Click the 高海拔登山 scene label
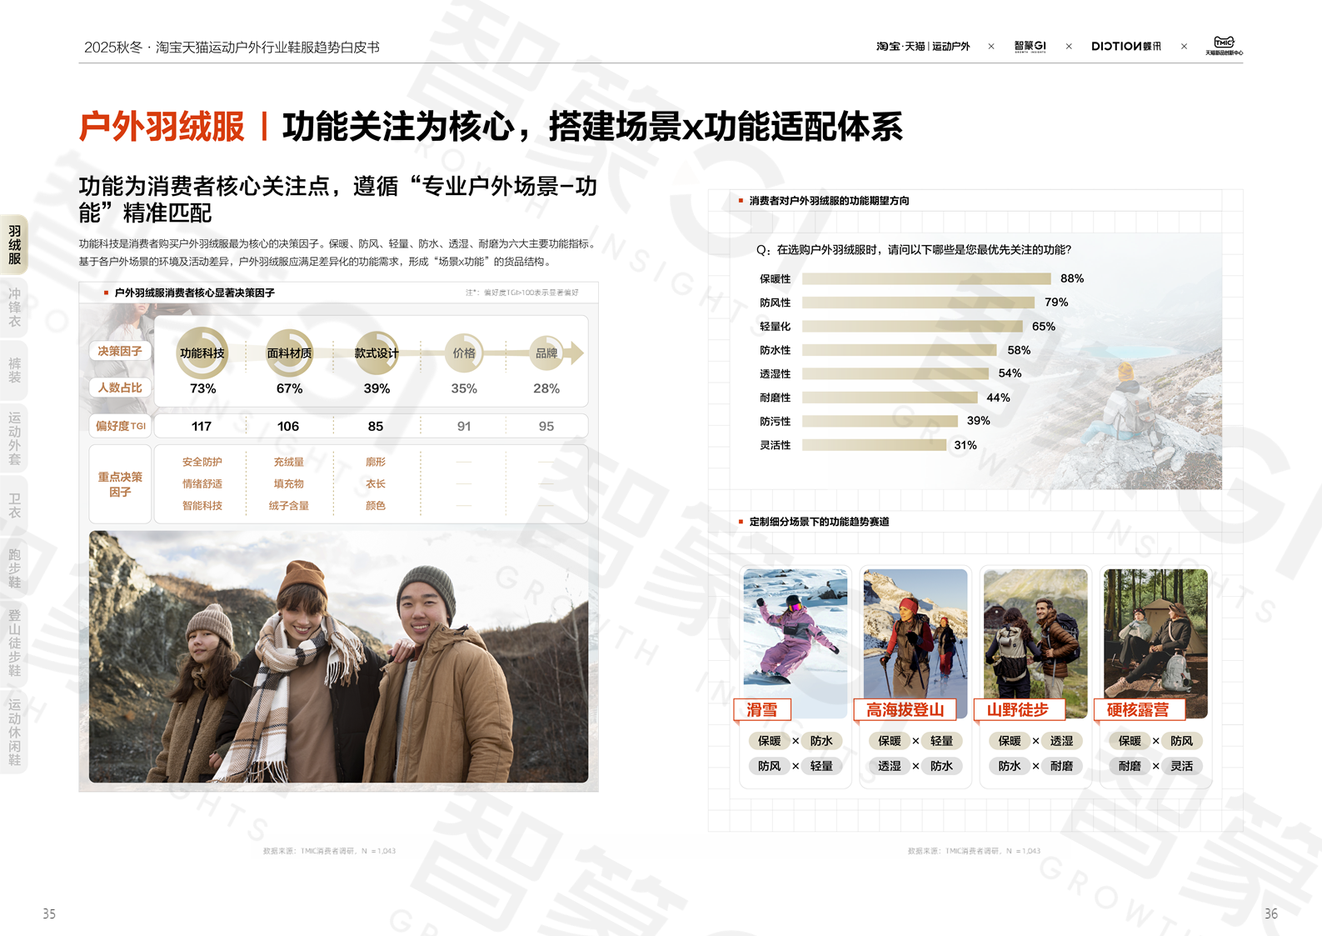 [905, 709]
